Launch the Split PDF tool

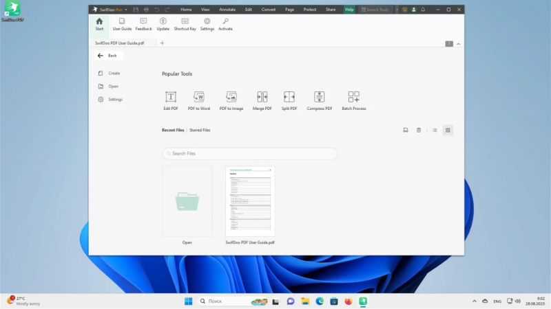pyautogui.click(x=289, y=100)
